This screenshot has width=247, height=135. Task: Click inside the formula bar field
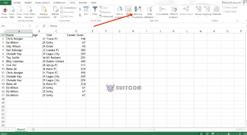pyautogui.click(x=146, y=26)
